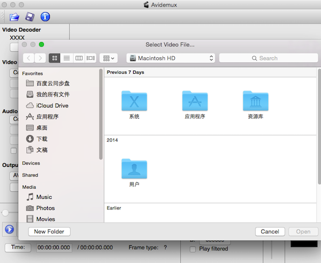Click the playback position slider handle
This screenshot has width=321, height=263.
click(5, 213)
